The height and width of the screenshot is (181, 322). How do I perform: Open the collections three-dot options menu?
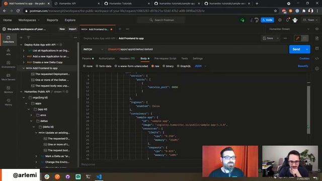point(75,38)
